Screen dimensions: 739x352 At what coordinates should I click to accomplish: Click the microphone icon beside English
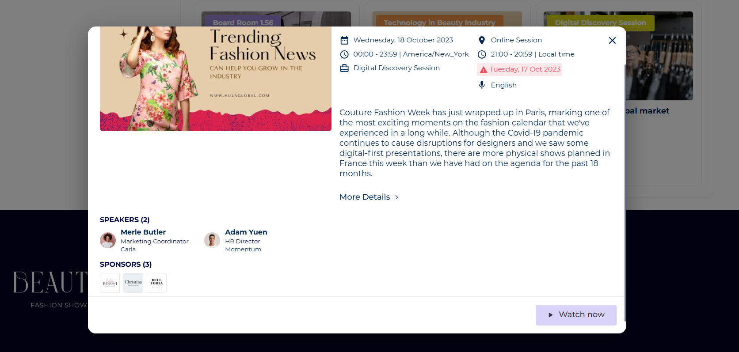[482, 85]
